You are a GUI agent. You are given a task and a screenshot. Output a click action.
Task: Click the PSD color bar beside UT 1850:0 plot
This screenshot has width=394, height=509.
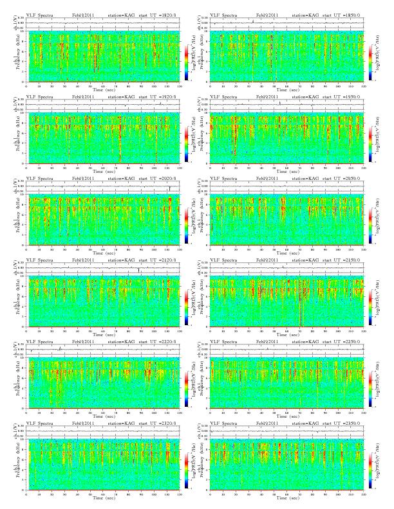tap(371, 62)
